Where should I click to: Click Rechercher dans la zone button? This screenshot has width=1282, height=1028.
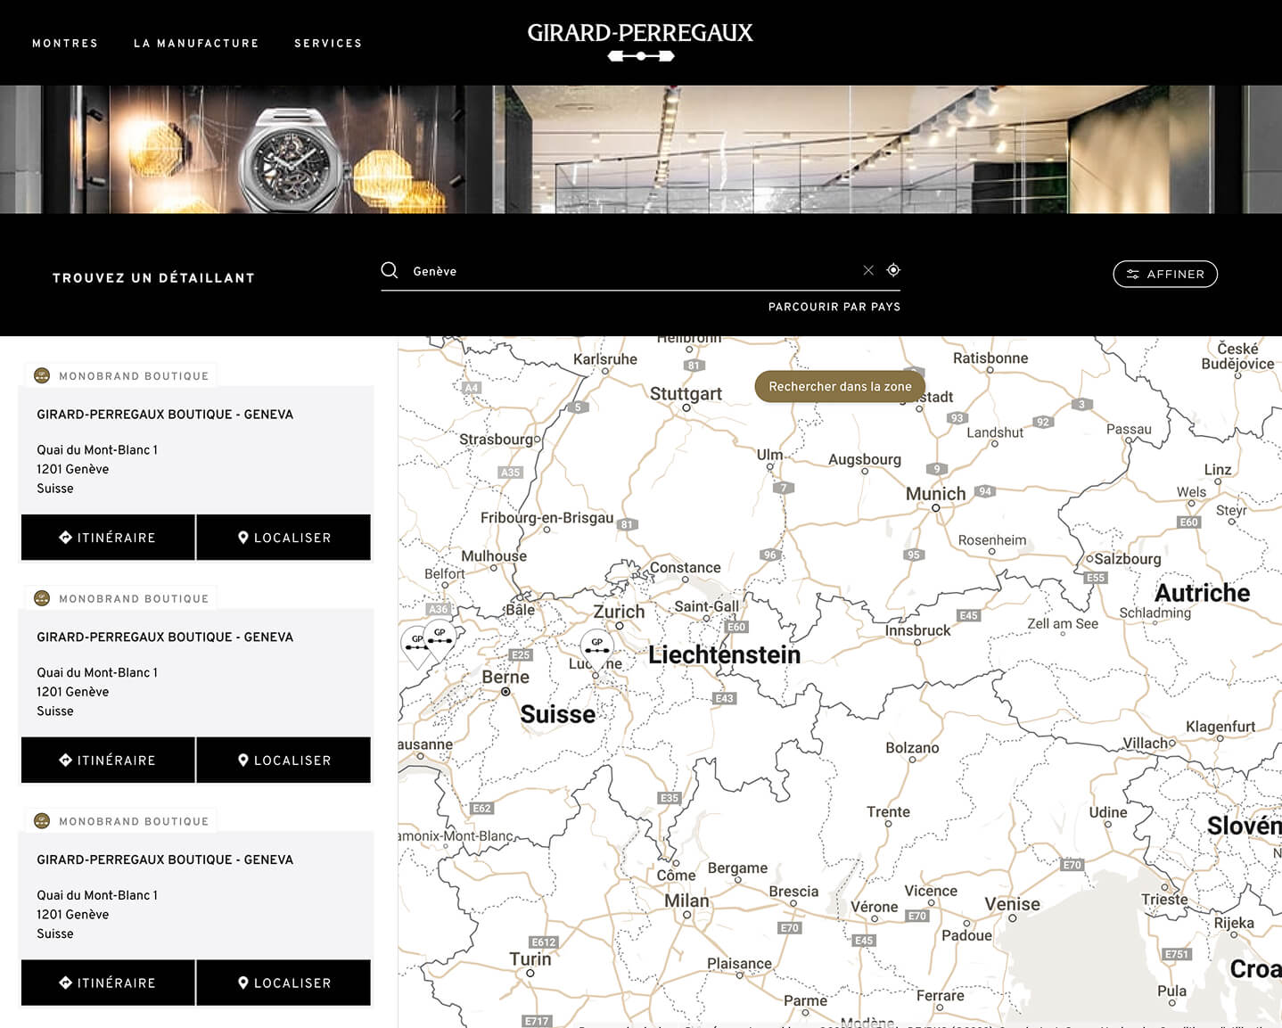(x=840, y=386)
